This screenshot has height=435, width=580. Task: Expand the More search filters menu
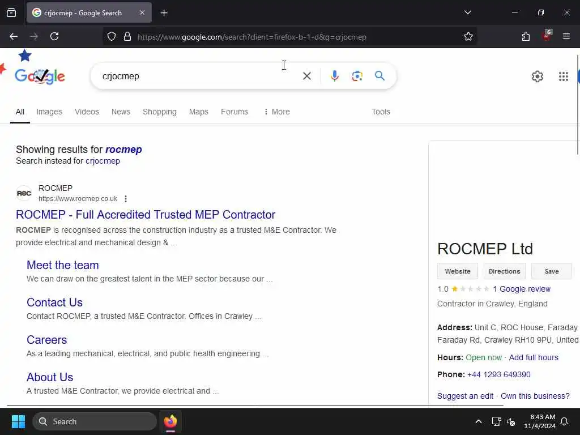point(276,112)
